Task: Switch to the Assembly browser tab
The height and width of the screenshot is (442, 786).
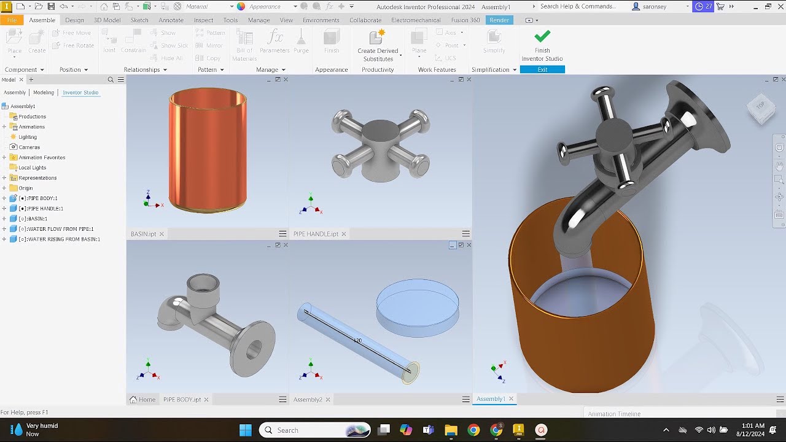Action: click(x=15, y=93)
